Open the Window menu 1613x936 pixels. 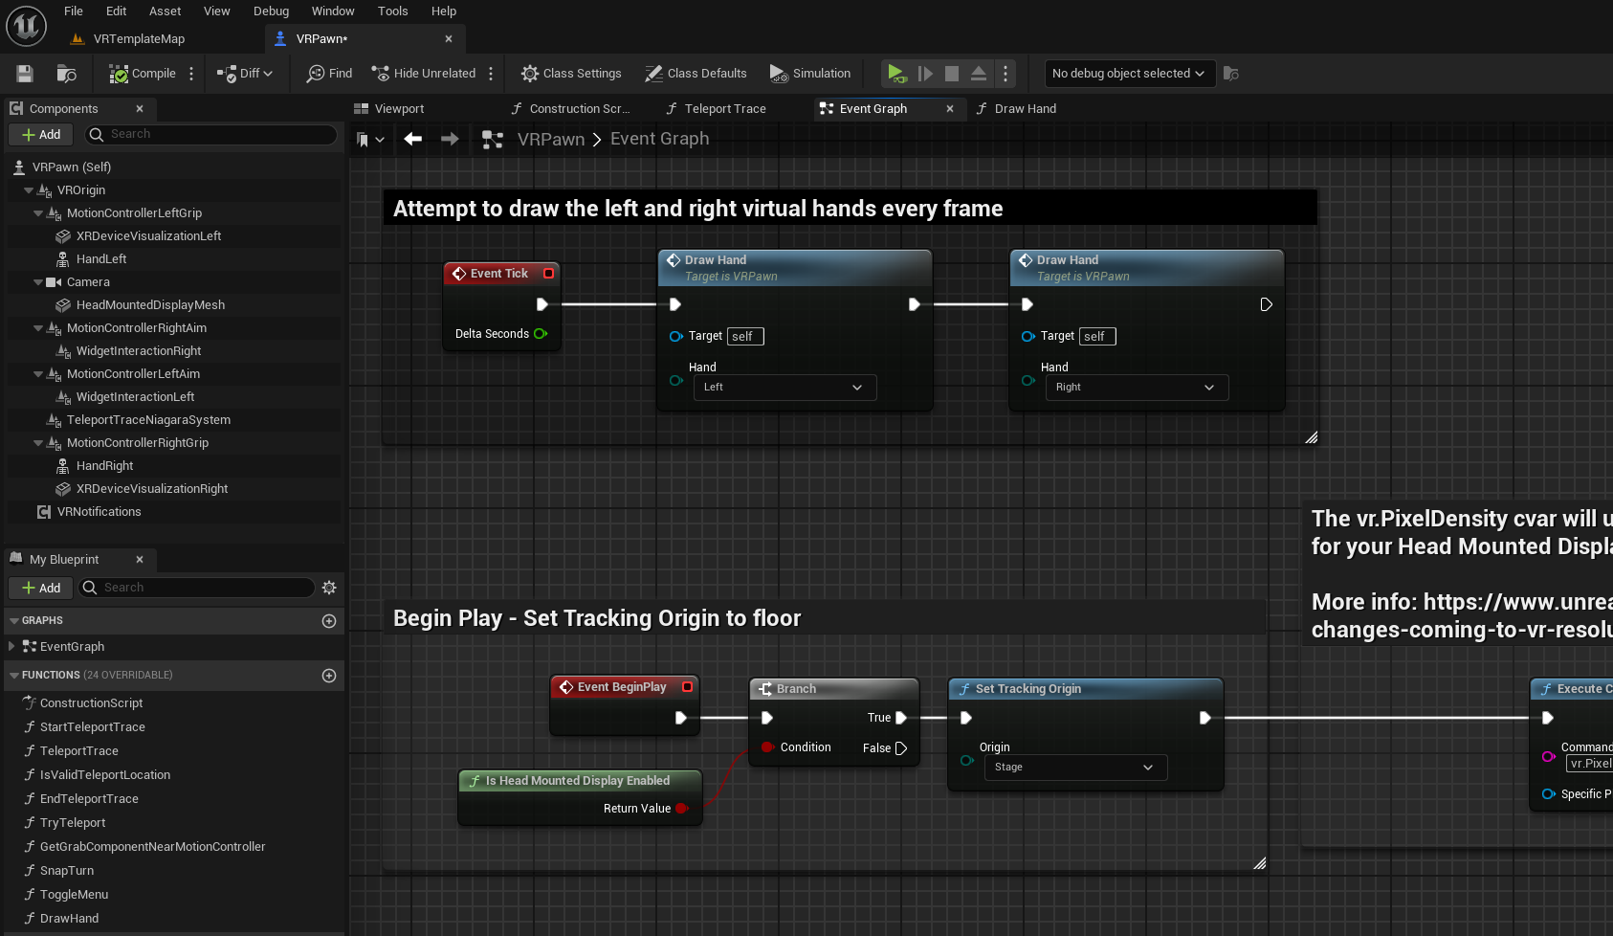(332, 11)
